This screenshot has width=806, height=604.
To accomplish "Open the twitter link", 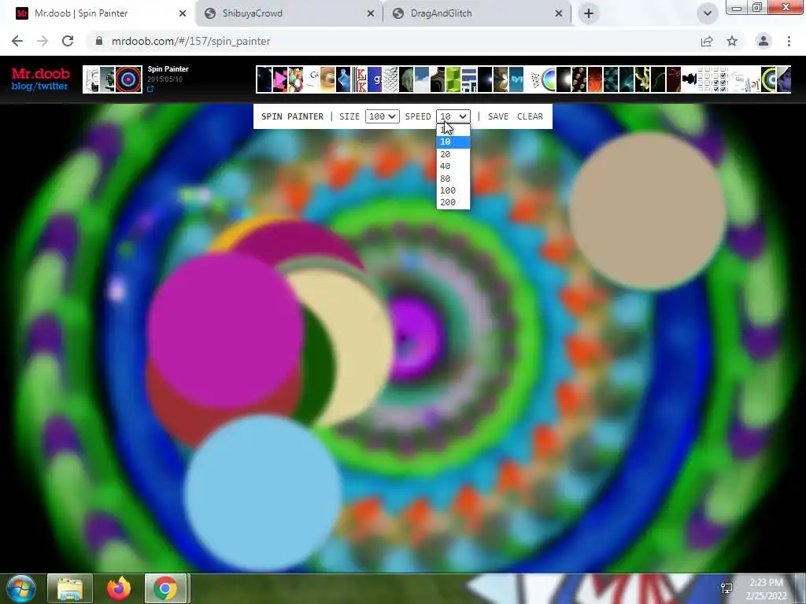I will click(52, 87).
